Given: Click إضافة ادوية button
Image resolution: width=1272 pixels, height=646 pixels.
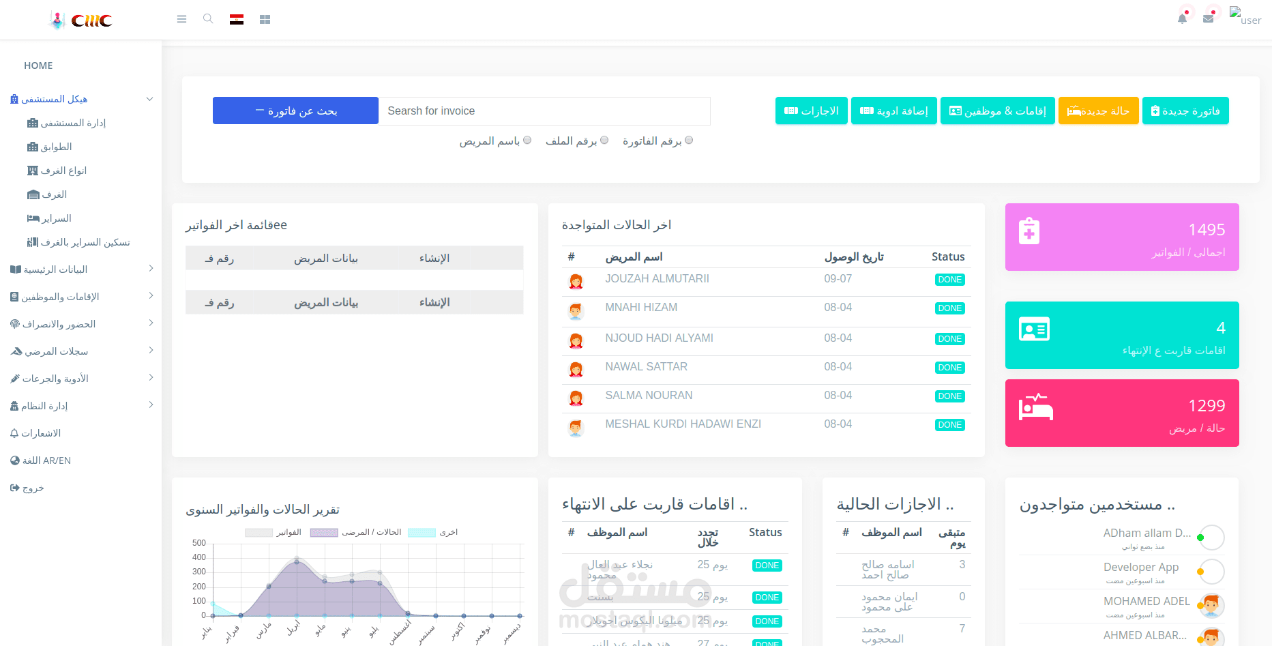Looking at the screenshot, I should tap(894, 111).
